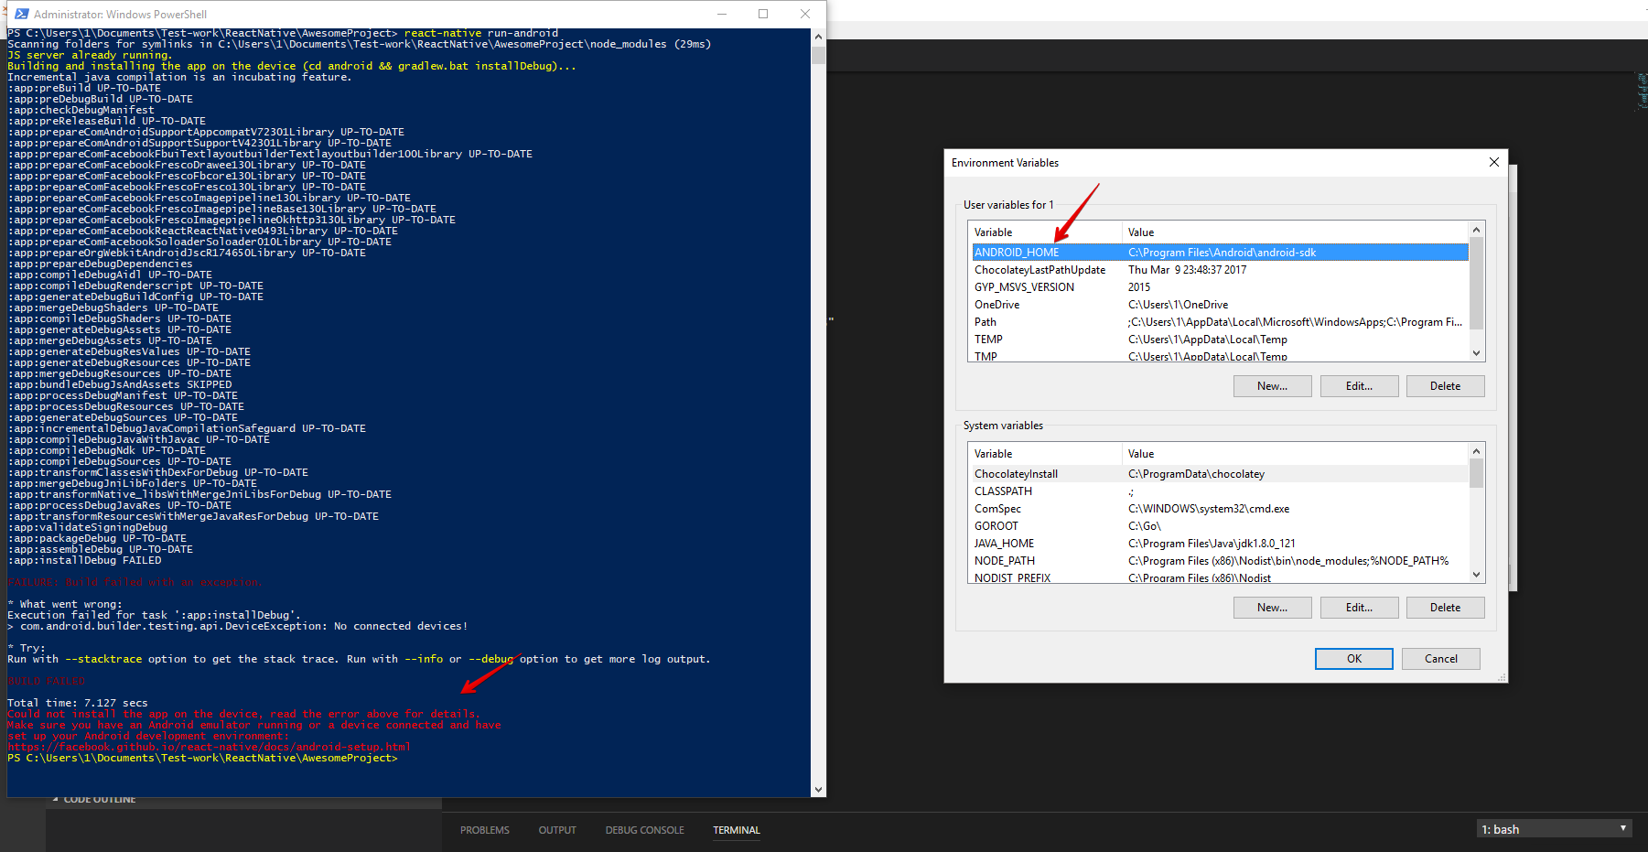The height and width of the screenshot is (852, 1648).
Task: Click Edit under User variables
Action: pos(1359,386)
